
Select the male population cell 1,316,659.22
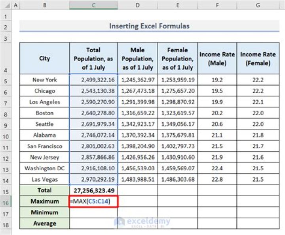pyautogui.click(x=138, y=113)
